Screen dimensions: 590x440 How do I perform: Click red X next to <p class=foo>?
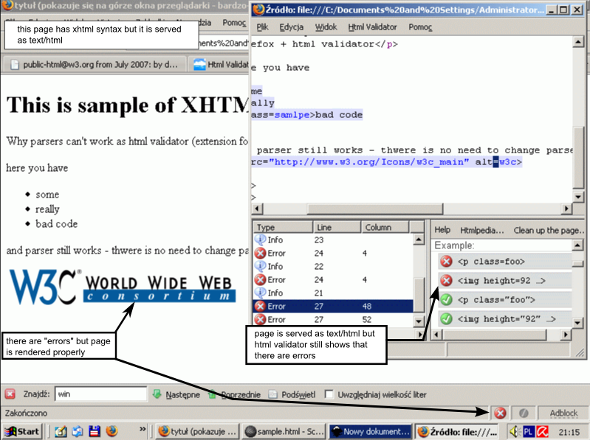click(446, 262)
